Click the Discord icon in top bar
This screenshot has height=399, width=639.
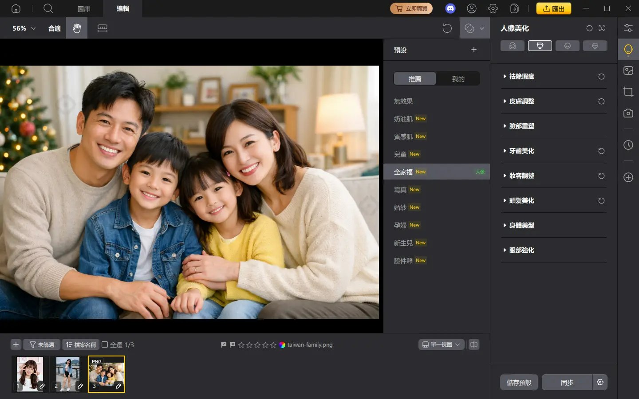click(x=450, y=8)
